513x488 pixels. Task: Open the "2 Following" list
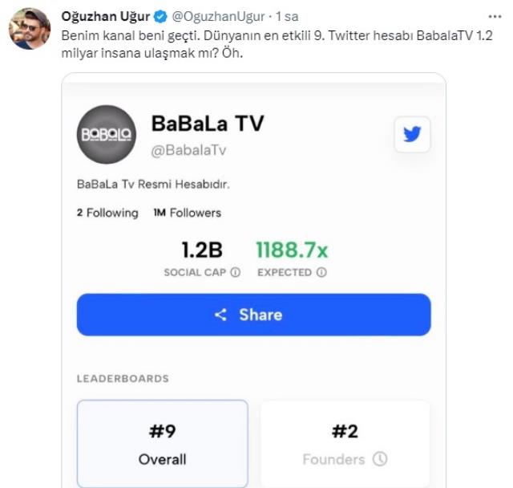pyautogui.click(x=107, y=213)
